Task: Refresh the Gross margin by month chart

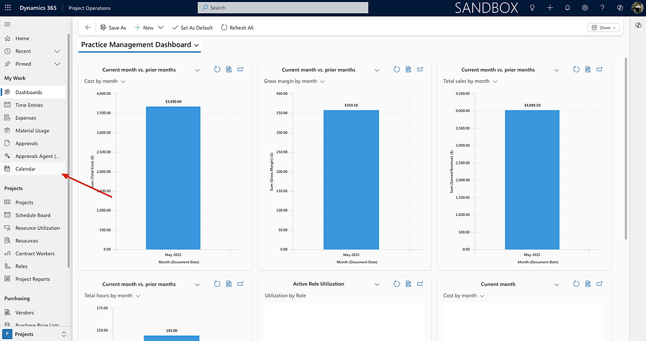Action: 397,70
